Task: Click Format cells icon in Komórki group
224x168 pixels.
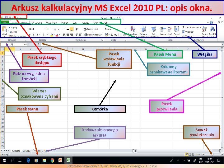Action: (x=177, y=29)
